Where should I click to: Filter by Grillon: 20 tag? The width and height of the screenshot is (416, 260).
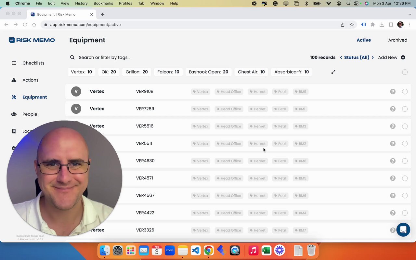pyautogui.click(x=136, y=72)
